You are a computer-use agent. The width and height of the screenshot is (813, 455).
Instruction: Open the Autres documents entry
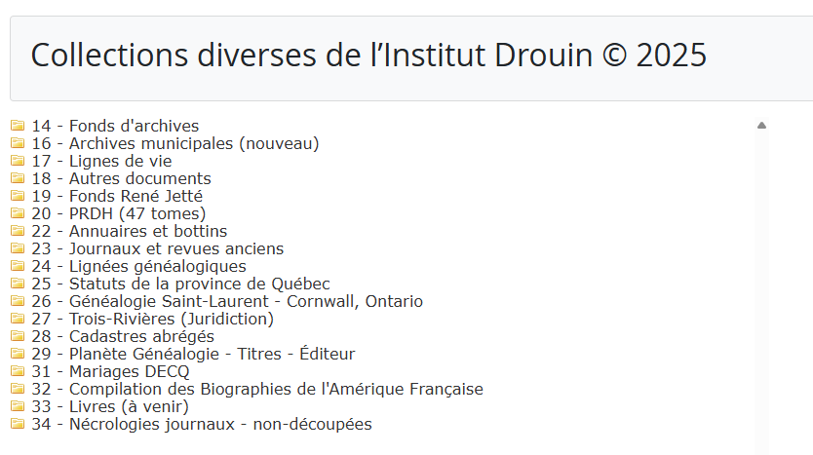pyautogui.click(x=121, y=178)
